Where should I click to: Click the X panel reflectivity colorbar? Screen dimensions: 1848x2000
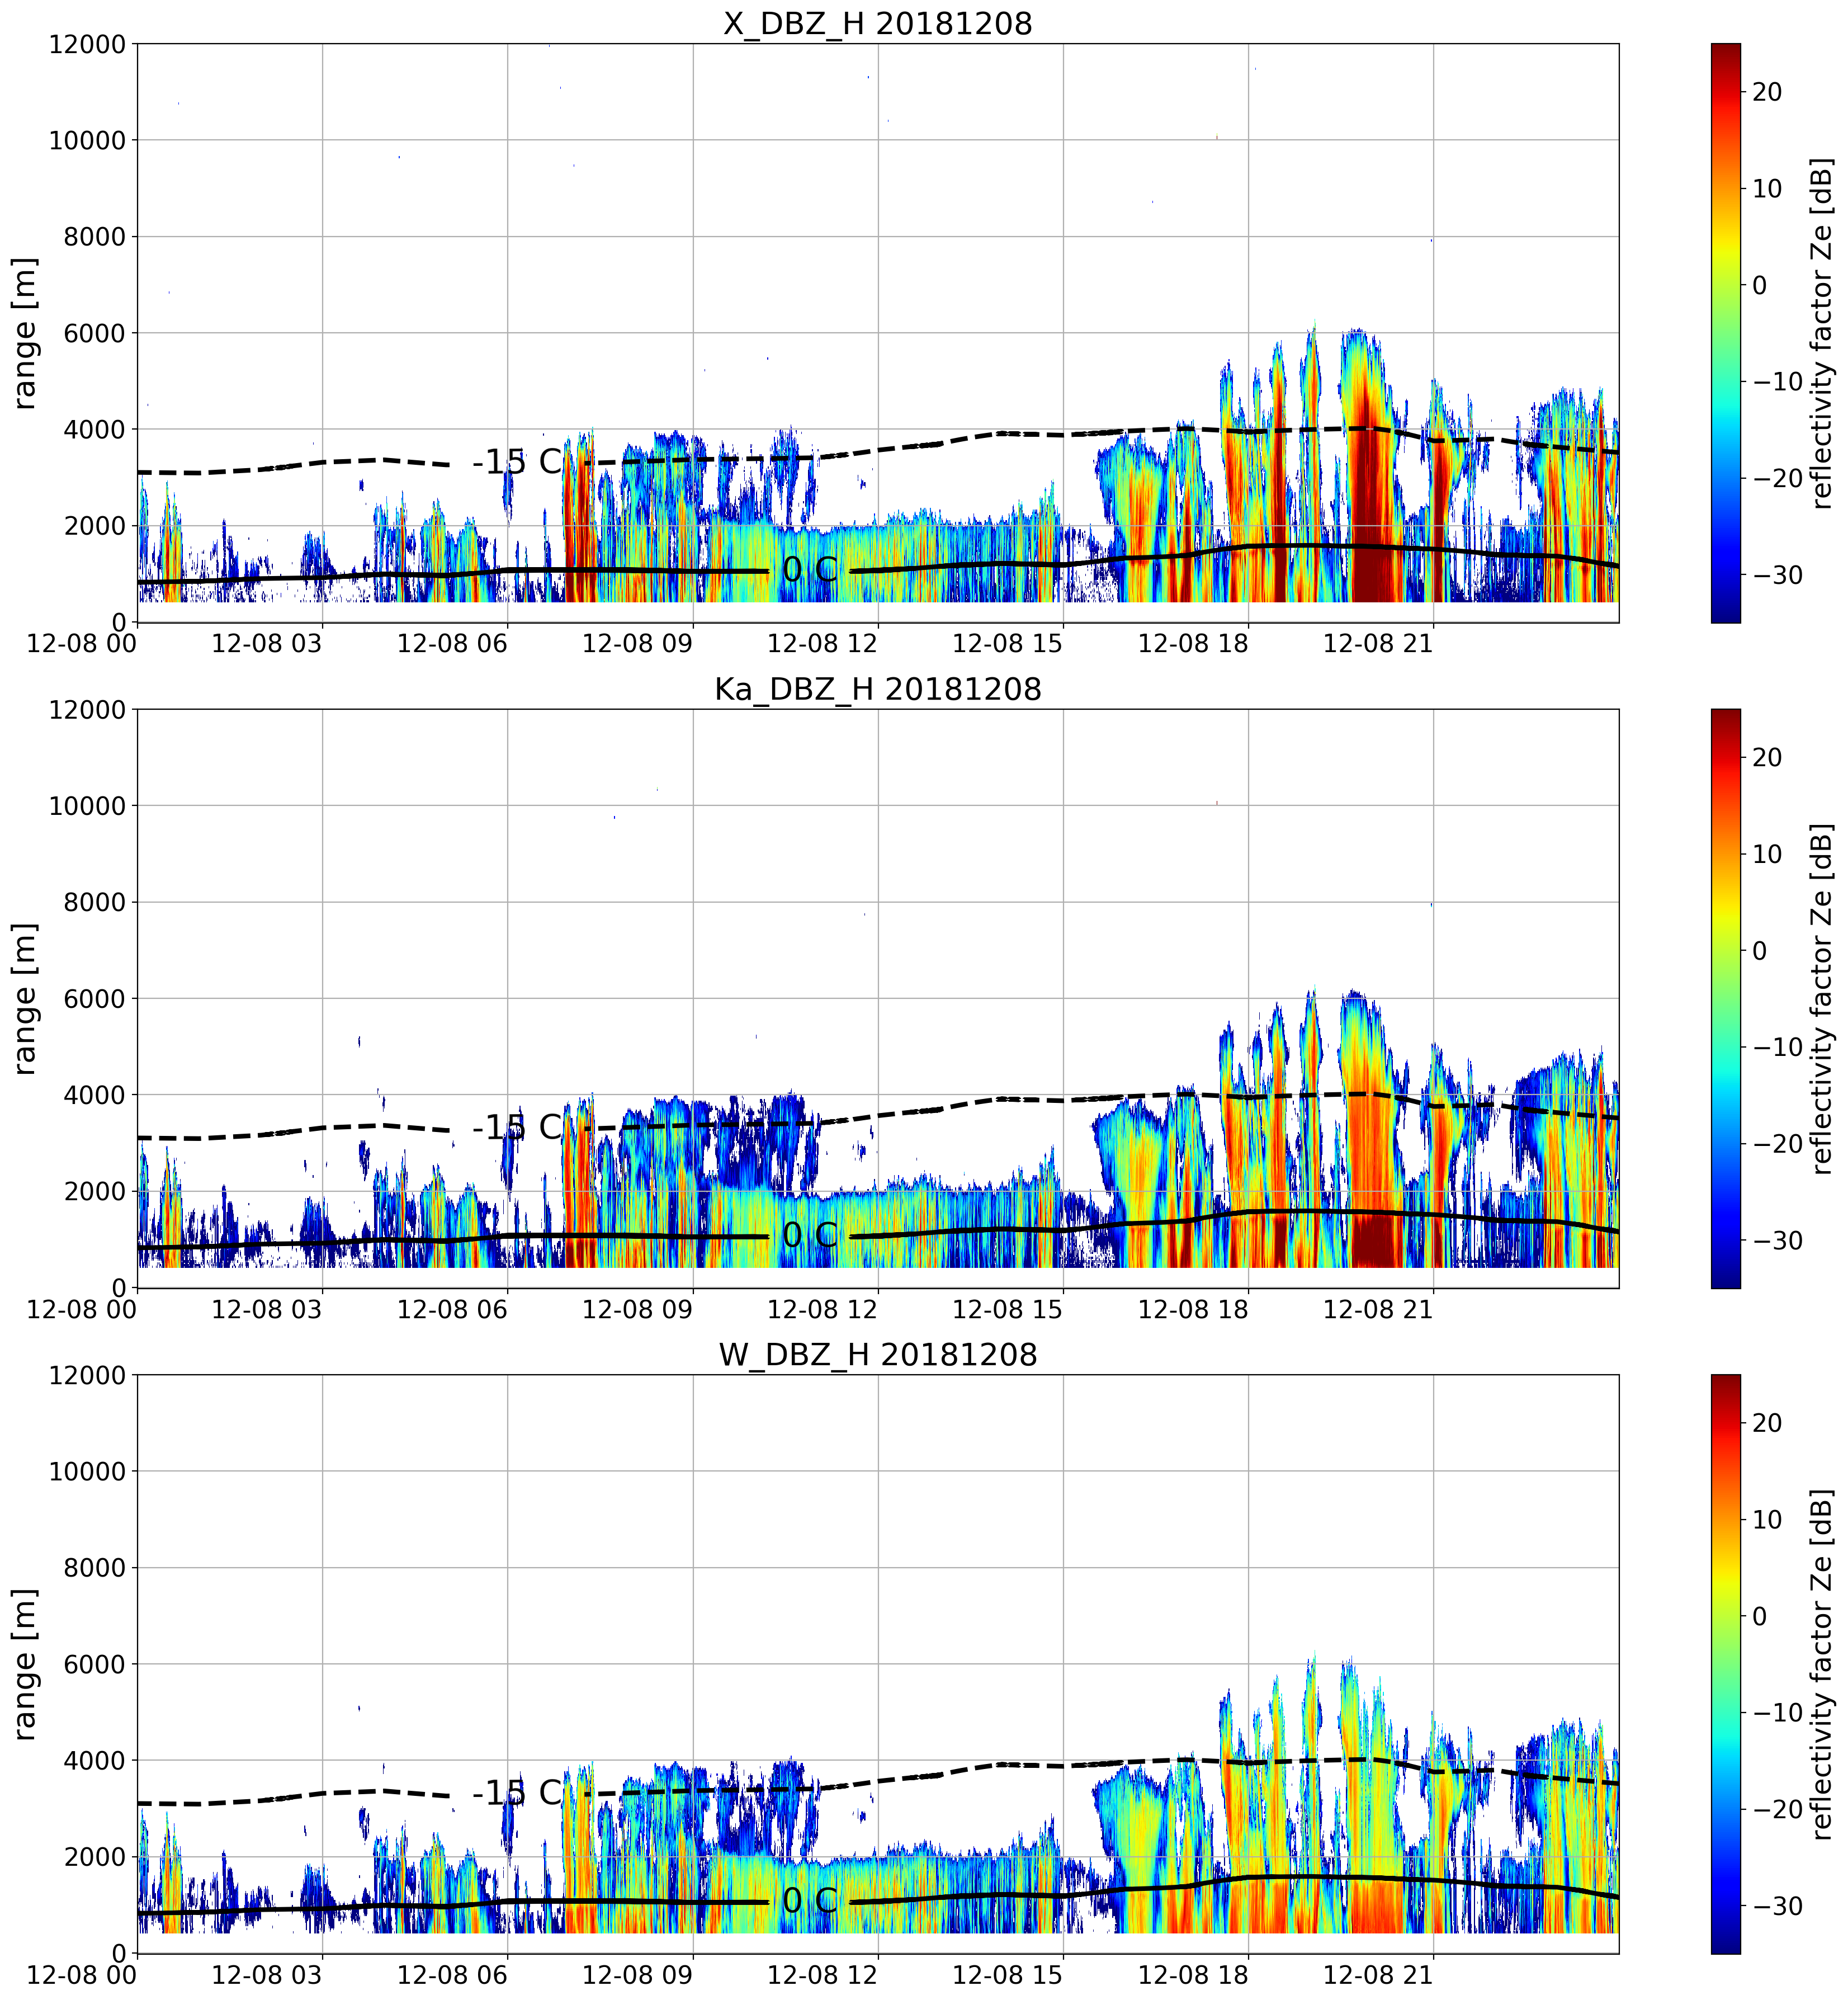pos(1725,333)
